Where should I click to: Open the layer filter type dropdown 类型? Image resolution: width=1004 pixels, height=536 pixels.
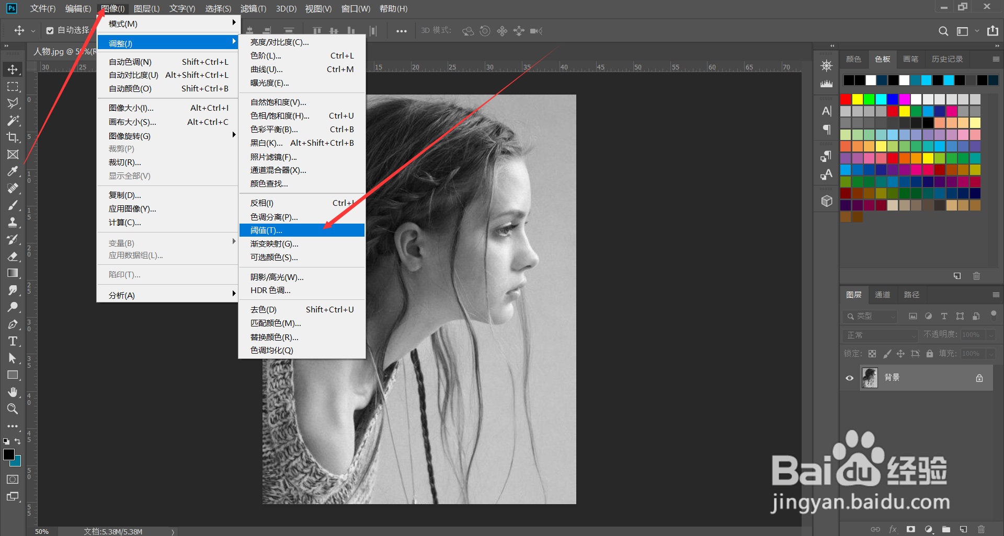point(870,316)
